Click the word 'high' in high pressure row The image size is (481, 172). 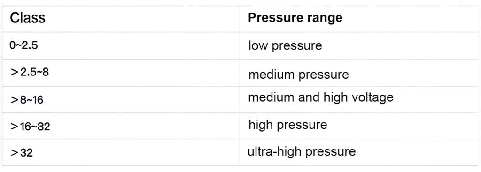pyautogui.click(x=261, y=125)
